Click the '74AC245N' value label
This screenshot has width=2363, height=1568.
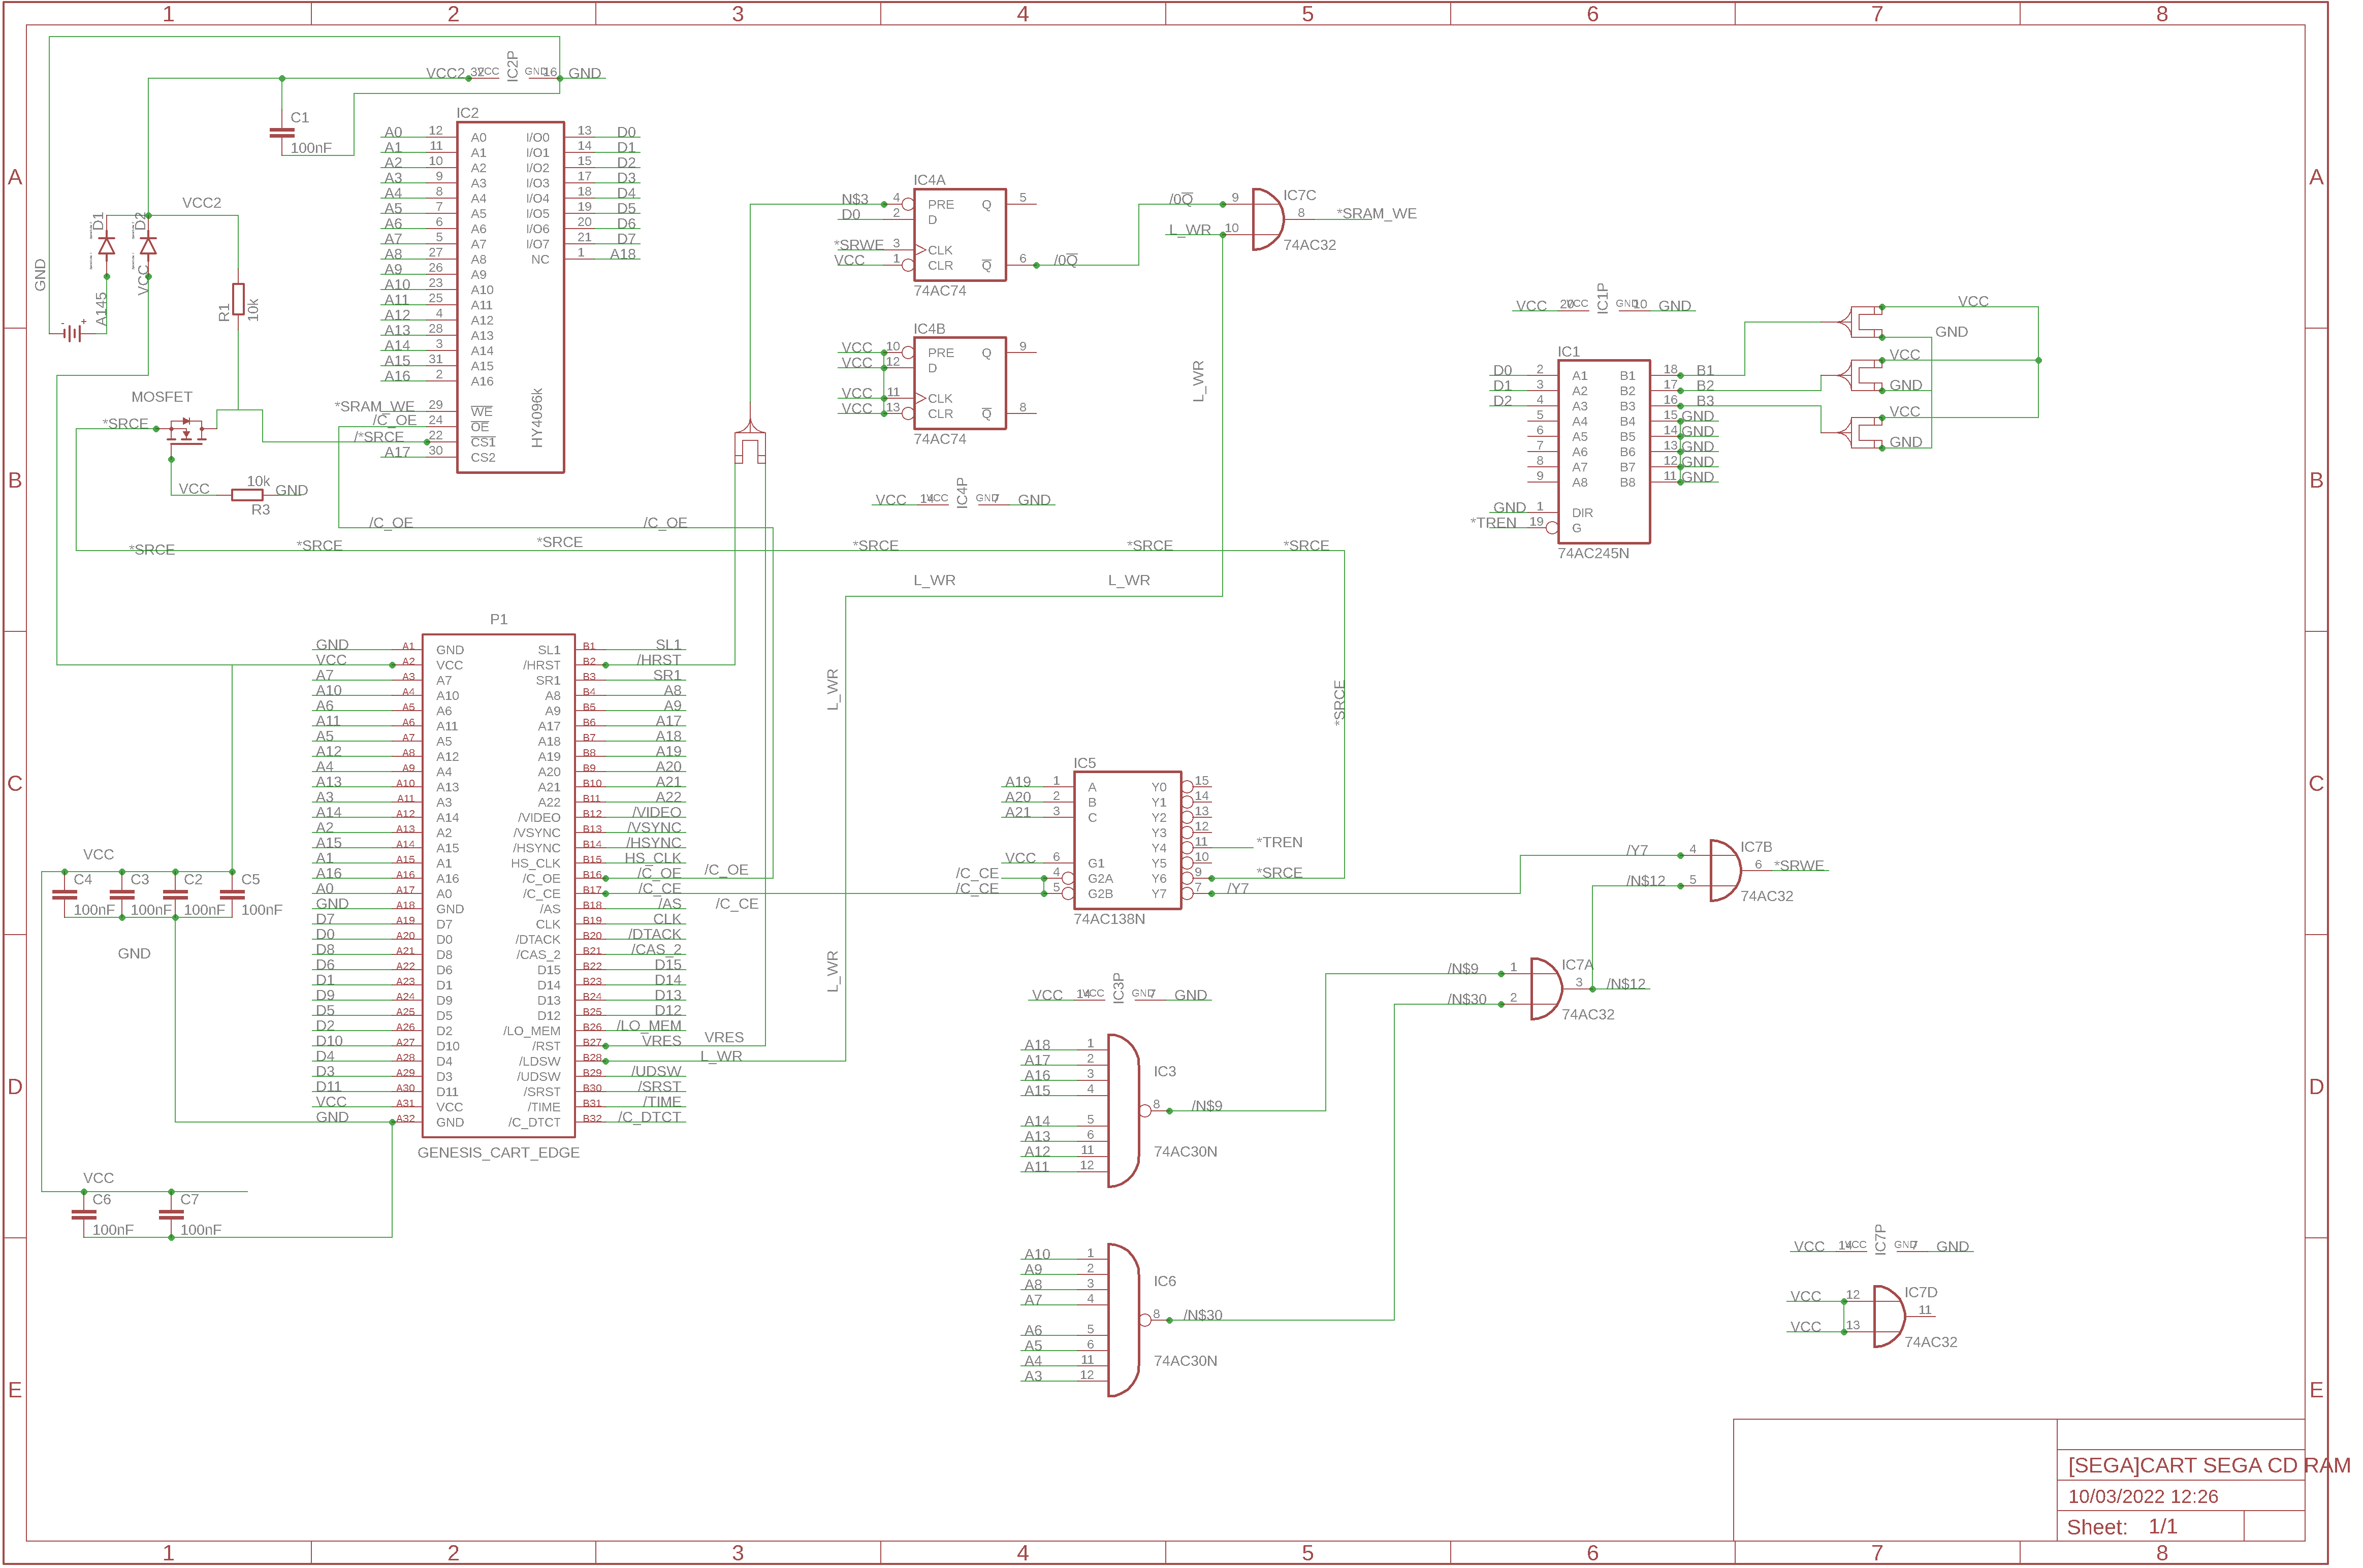1593,553
